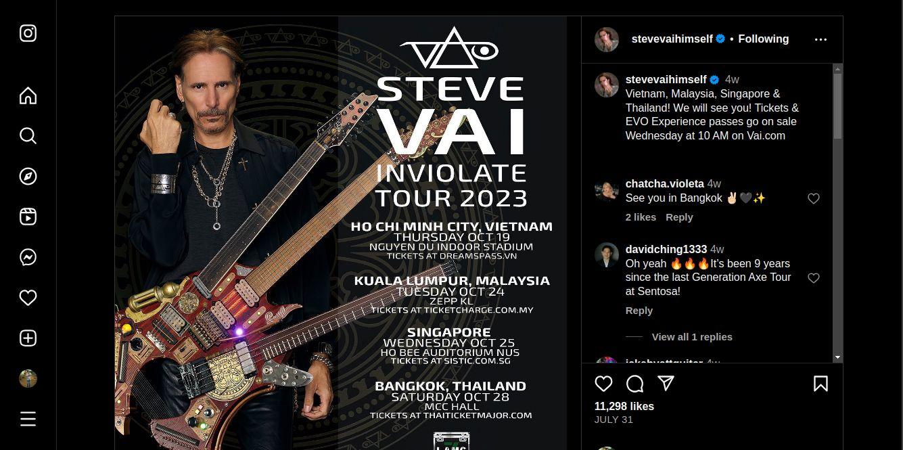Click the scroll down arrow in comments
This screenshot has height=450, width=903.
[x=837, y=357]
